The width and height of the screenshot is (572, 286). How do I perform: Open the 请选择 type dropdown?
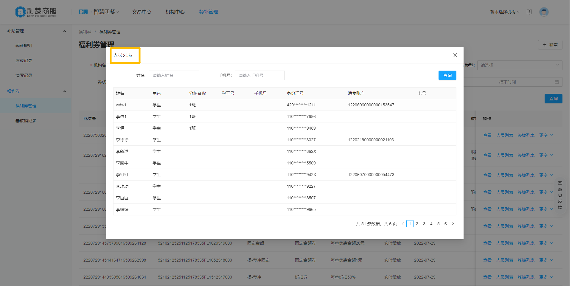tap(520, 65)
